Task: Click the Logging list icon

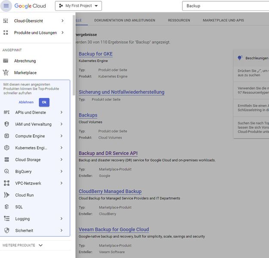Action: pyautogui.click(x=7, y=218)
